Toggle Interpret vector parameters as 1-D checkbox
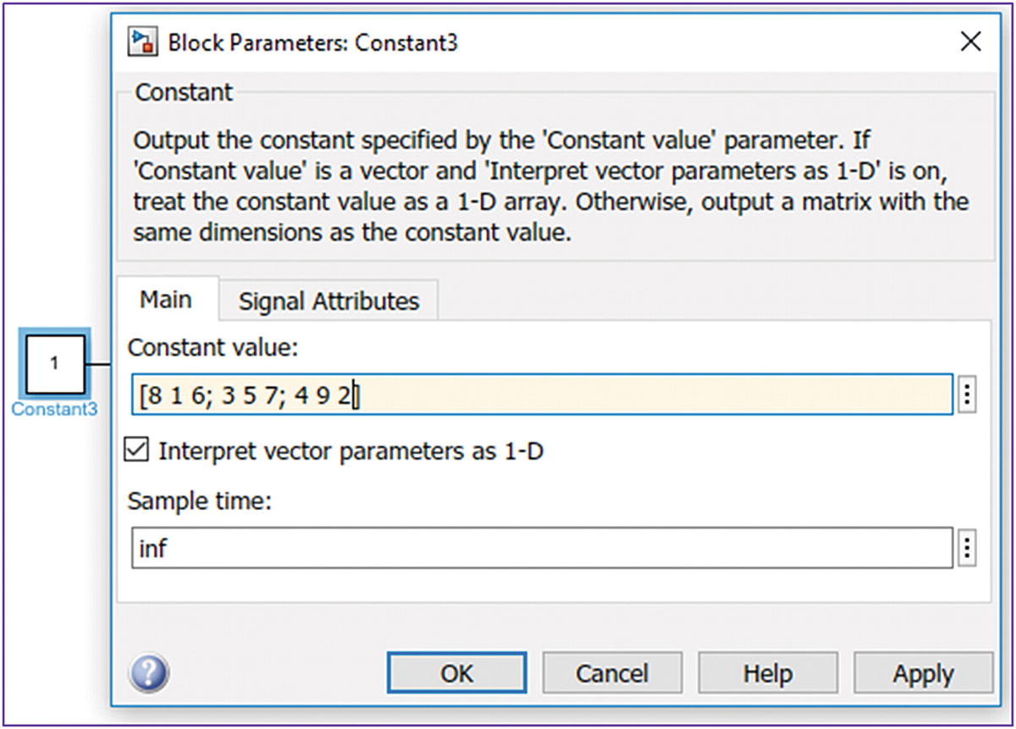Image resolution: width=1016 pixels, height=729 pixels. (x=135, y=450)
